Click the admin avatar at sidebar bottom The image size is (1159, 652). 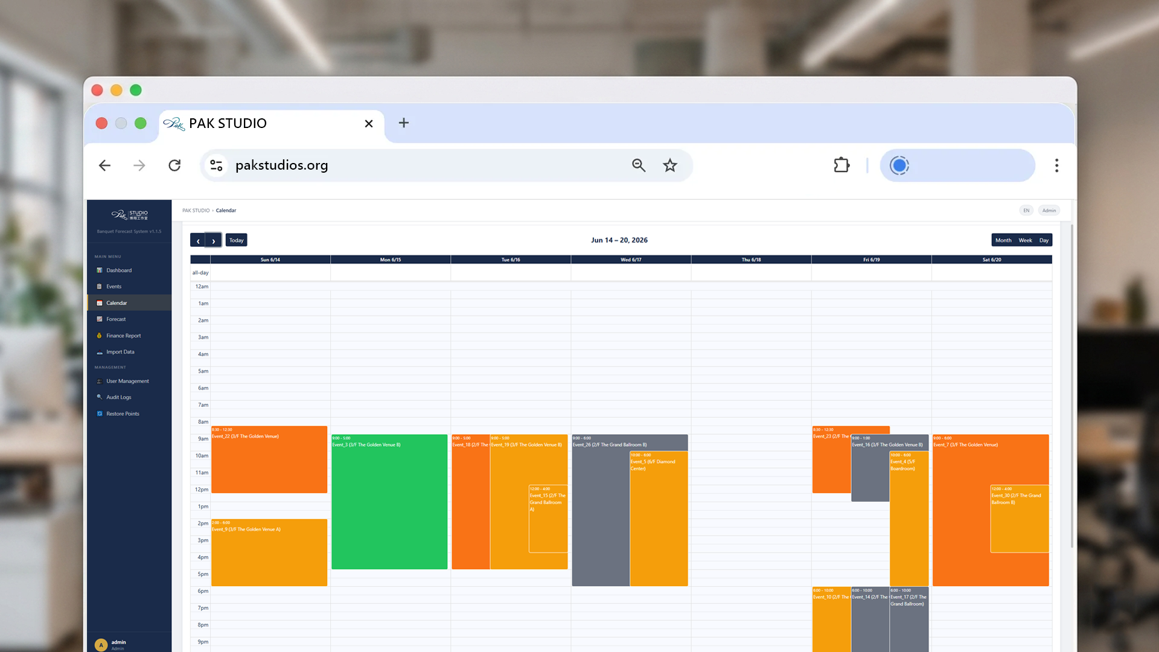[101, 645]
